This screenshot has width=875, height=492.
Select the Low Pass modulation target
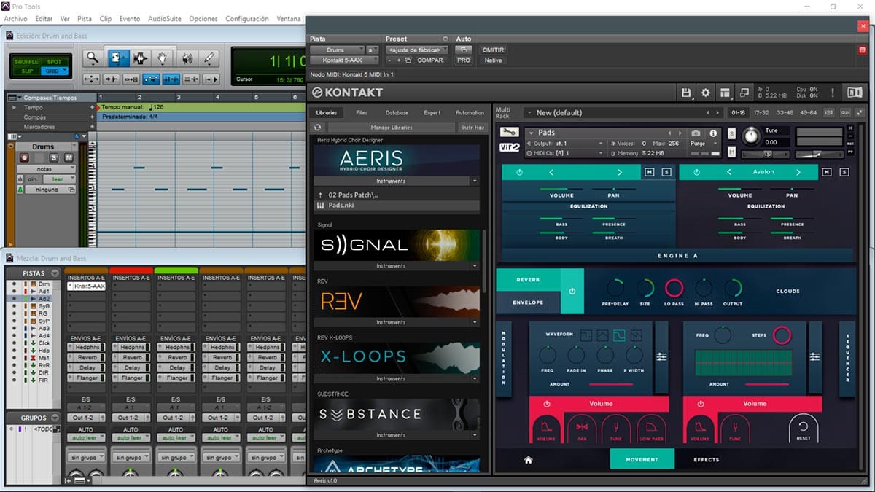tap(651, 429)
